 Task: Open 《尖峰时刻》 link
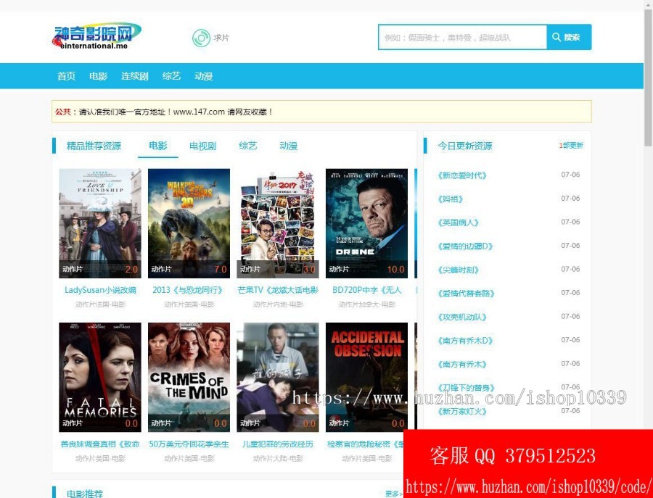pyautogui.click(x=458, y=270)
